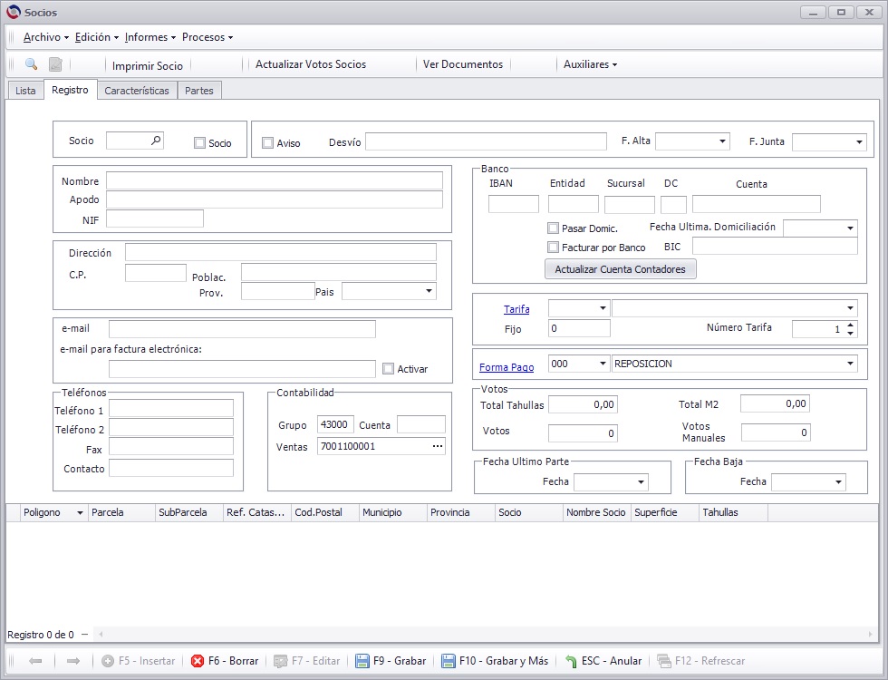Open the Pais dropdown list
The image size is (888, 680).
(x=429, y=291)
